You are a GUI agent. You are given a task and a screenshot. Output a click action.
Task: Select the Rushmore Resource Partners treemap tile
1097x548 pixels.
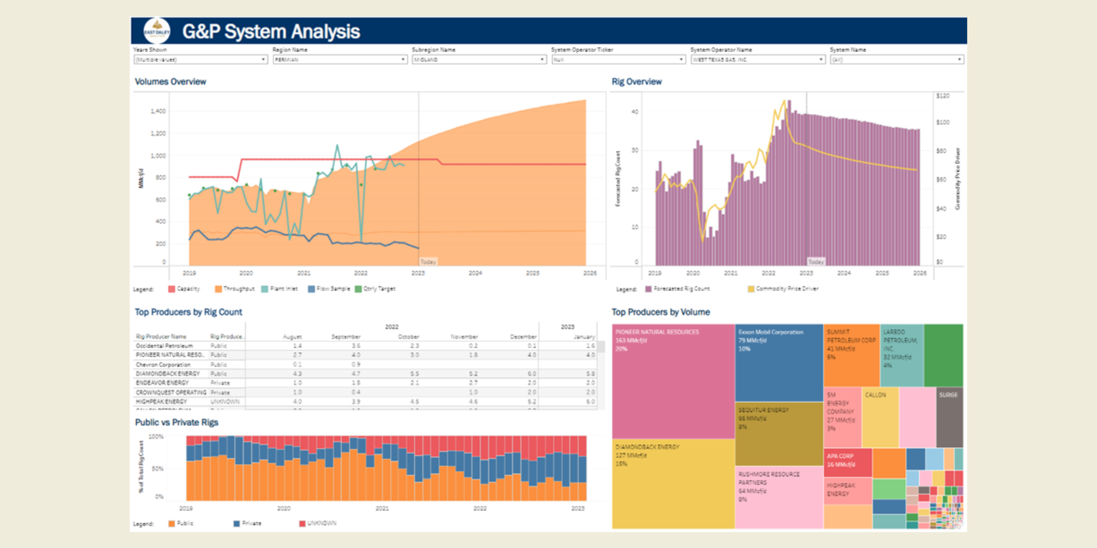pyautogui.click(x=779, y=497)
